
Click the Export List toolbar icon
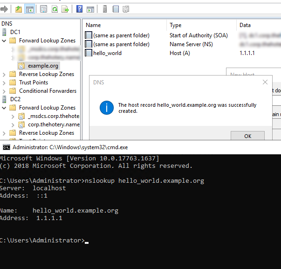click(x=65, y=9)
